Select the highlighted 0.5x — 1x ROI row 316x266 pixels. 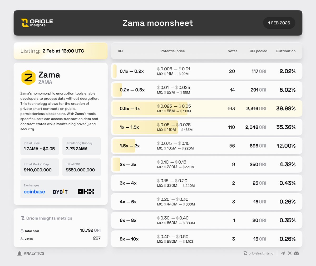(207, 108)
